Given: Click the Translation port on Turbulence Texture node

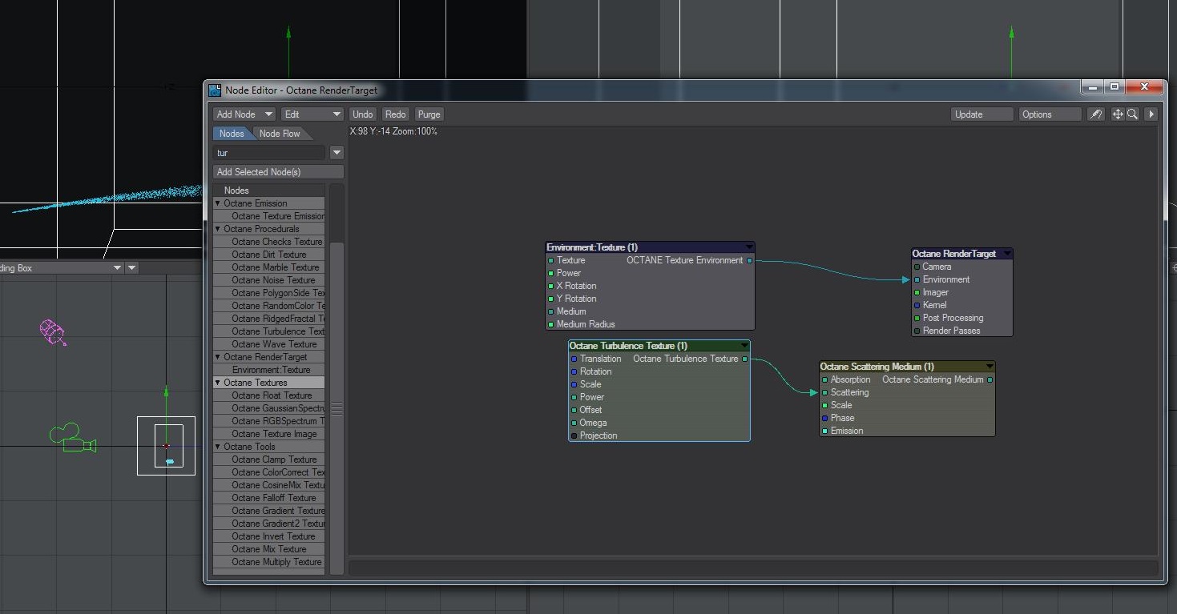Looking at the screenshot, I should 574,359.
